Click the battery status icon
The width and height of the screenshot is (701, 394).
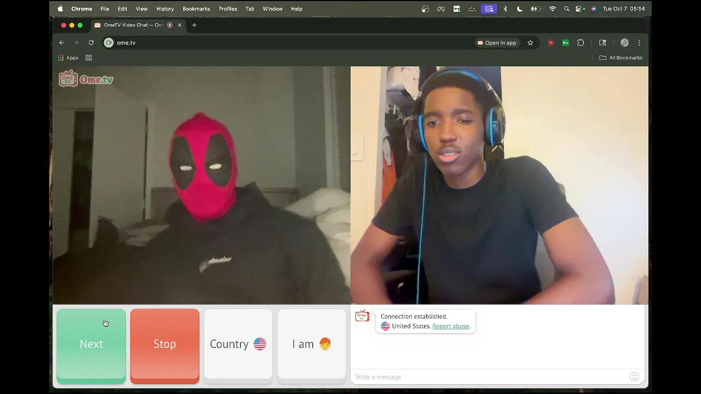coord(536,9)
